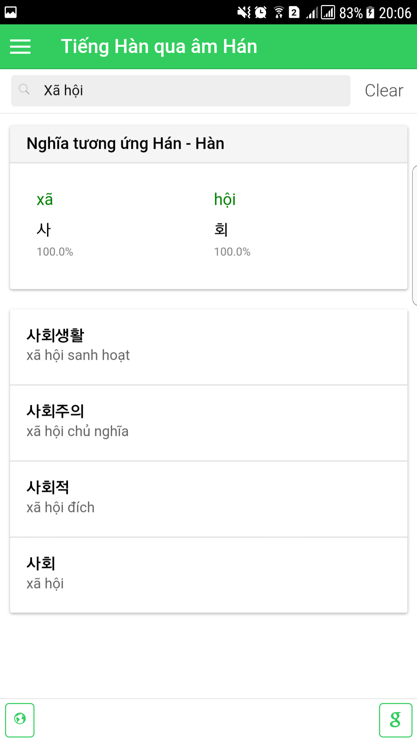
Task: Open the image notification icon
Action: 10,12
